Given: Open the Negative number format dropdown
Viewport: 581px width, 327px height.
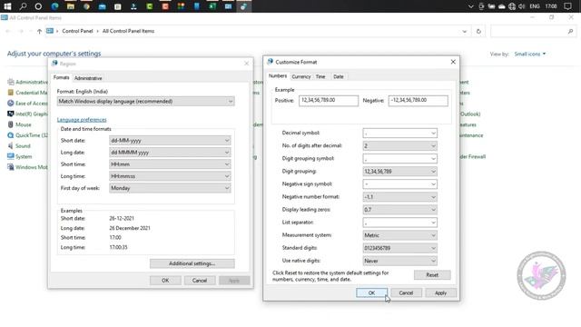Looking at the screenshot, I should point(399,197).
